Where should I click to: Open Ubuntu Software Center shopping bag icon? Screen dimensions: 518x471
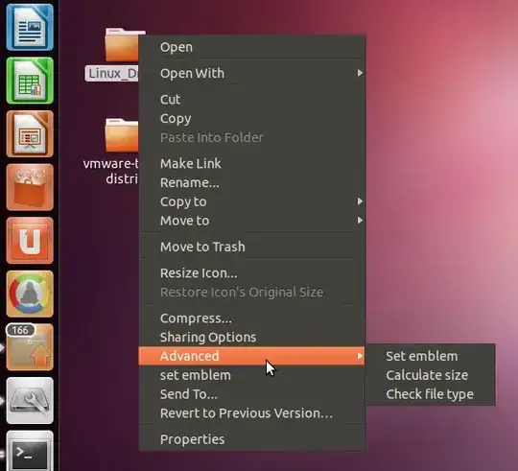30,187
